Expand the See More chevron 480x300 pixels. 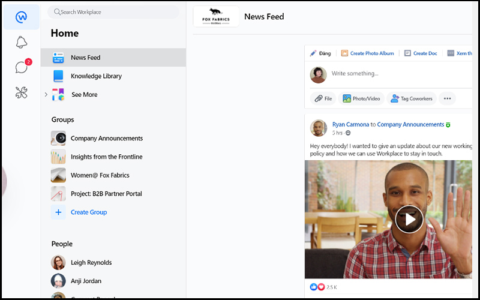tap(46, 94)
